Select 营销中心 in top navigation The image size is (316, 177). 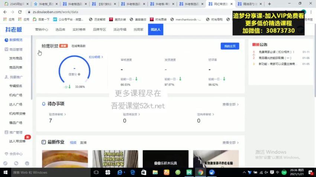click(x=42, y=30)
